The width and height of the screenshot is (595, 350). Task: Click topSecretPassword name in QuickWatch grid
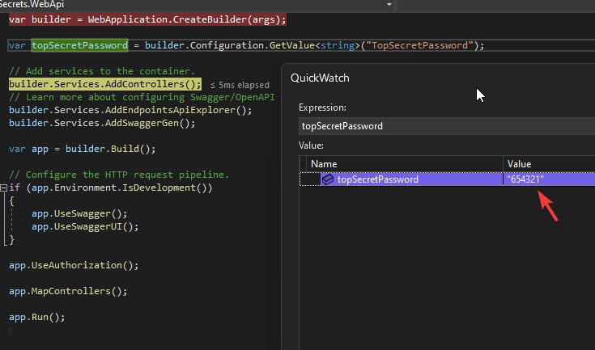point(377,179)
